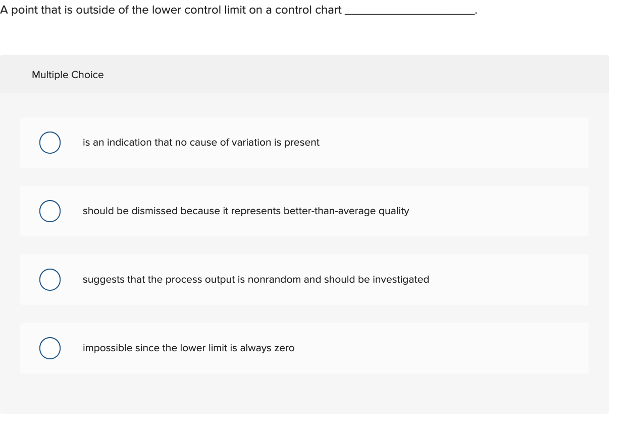Click the first answer option card
628x446 pixels.
(304, 143)
